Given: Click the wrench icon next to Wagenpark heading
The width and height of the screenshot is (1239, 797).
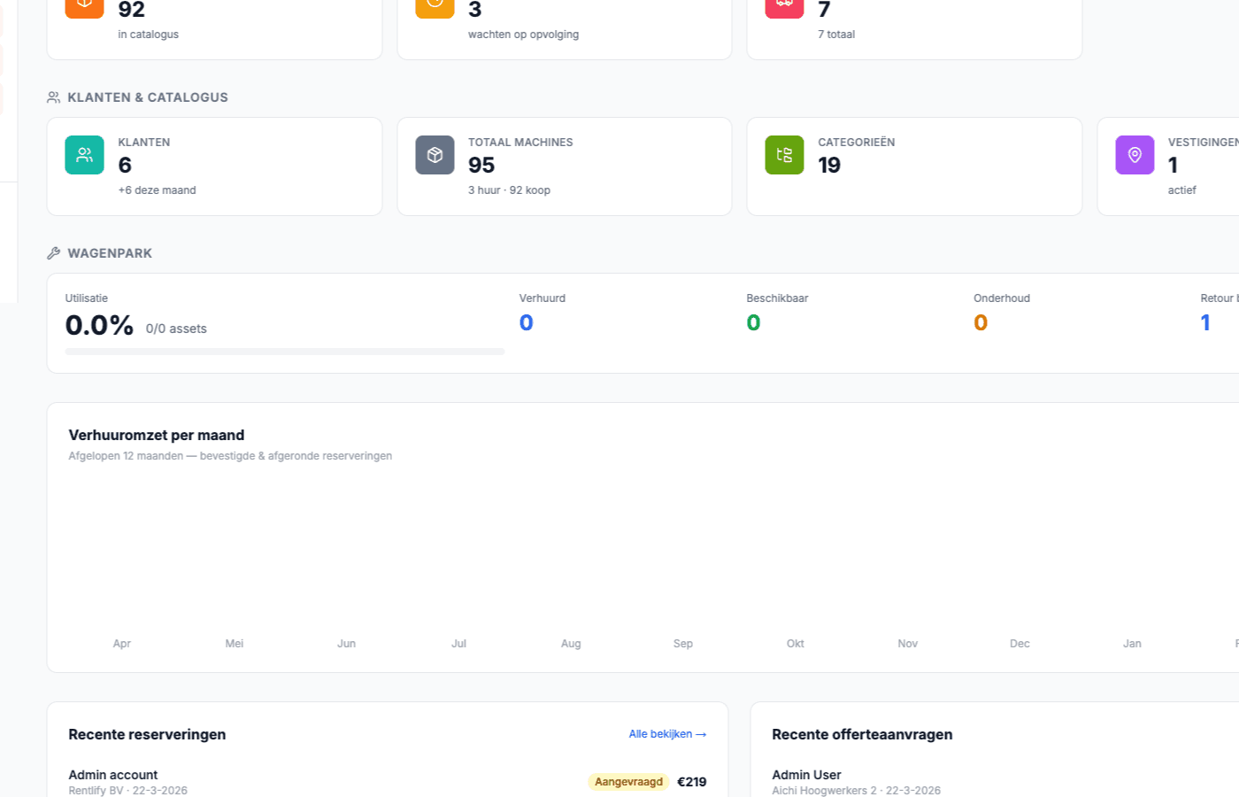Looking at the screenshot, I should 52,252.
